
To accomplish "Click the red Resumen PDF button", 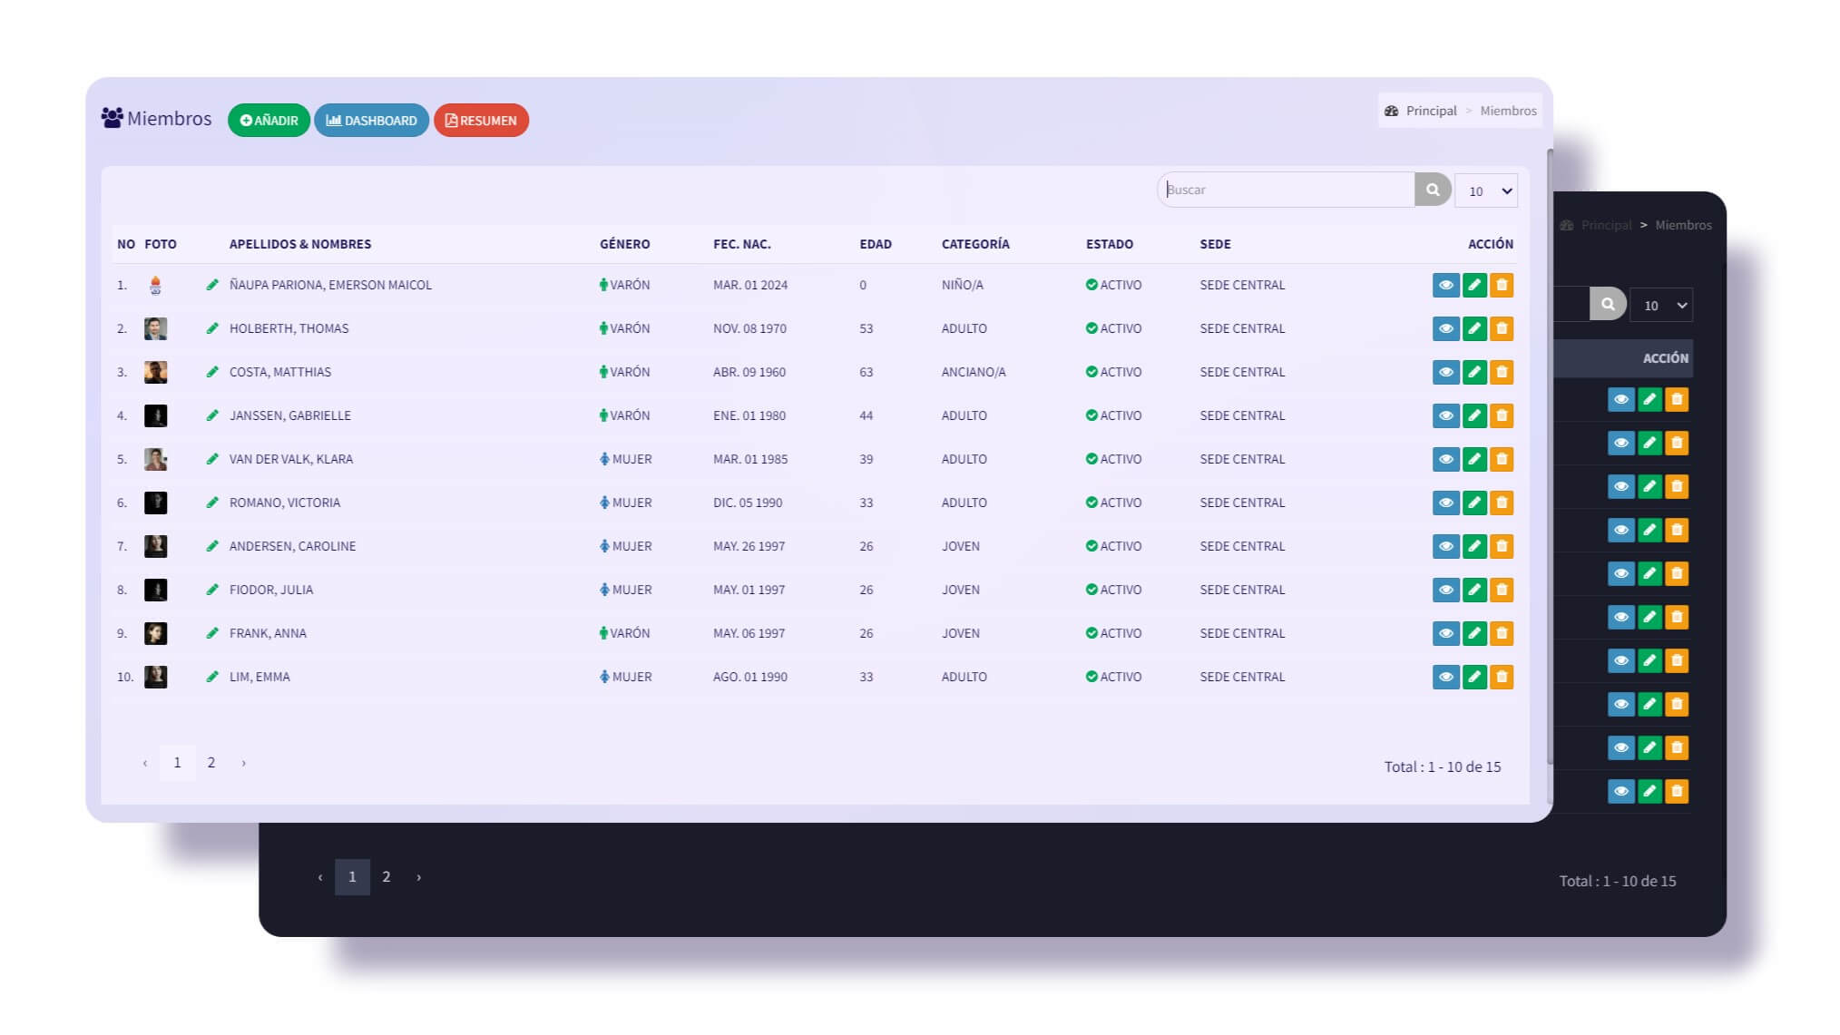I will (x=481, y=120).
